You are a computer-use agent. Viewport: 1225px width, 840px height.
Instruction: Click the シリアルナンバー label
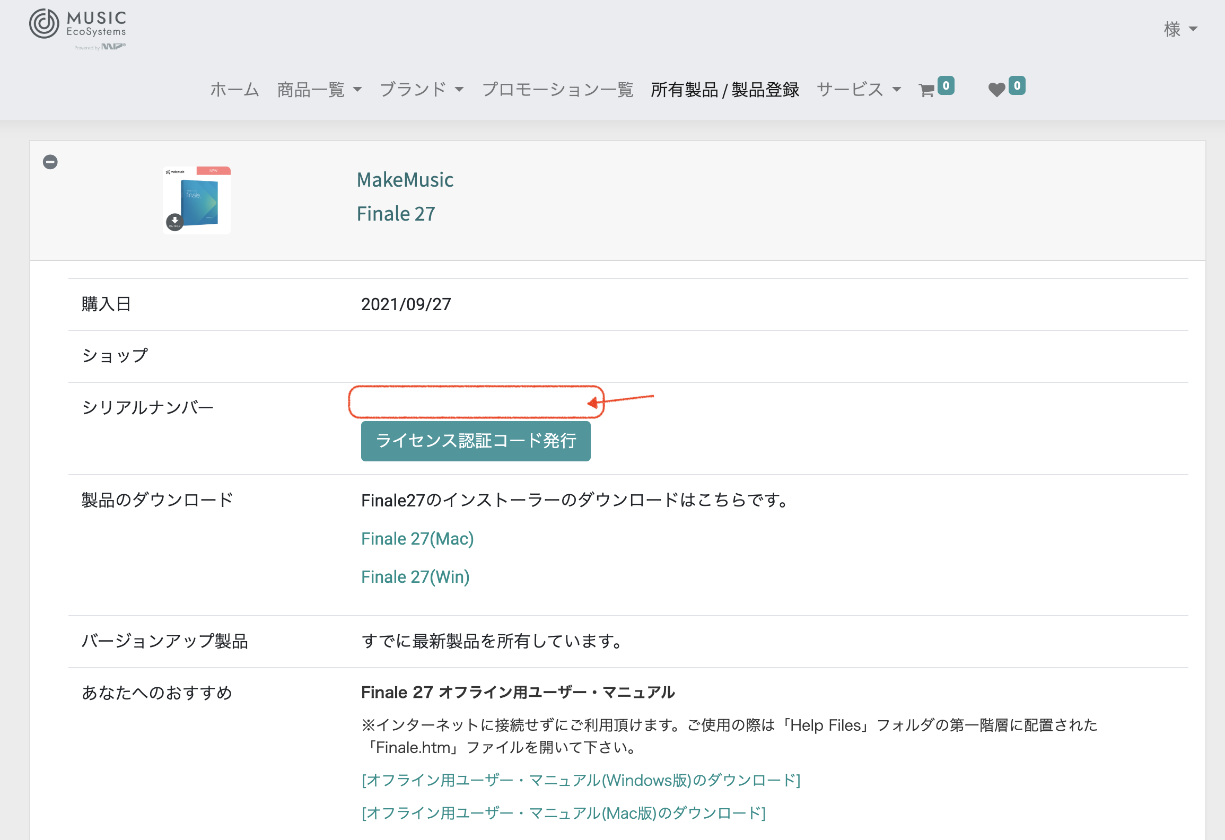tap(147, 407)
